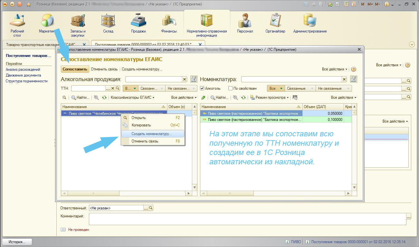The height and width of the screenshot is (247, 419).
Task: Select right Все filter toggle
Action: click(276, 88)
